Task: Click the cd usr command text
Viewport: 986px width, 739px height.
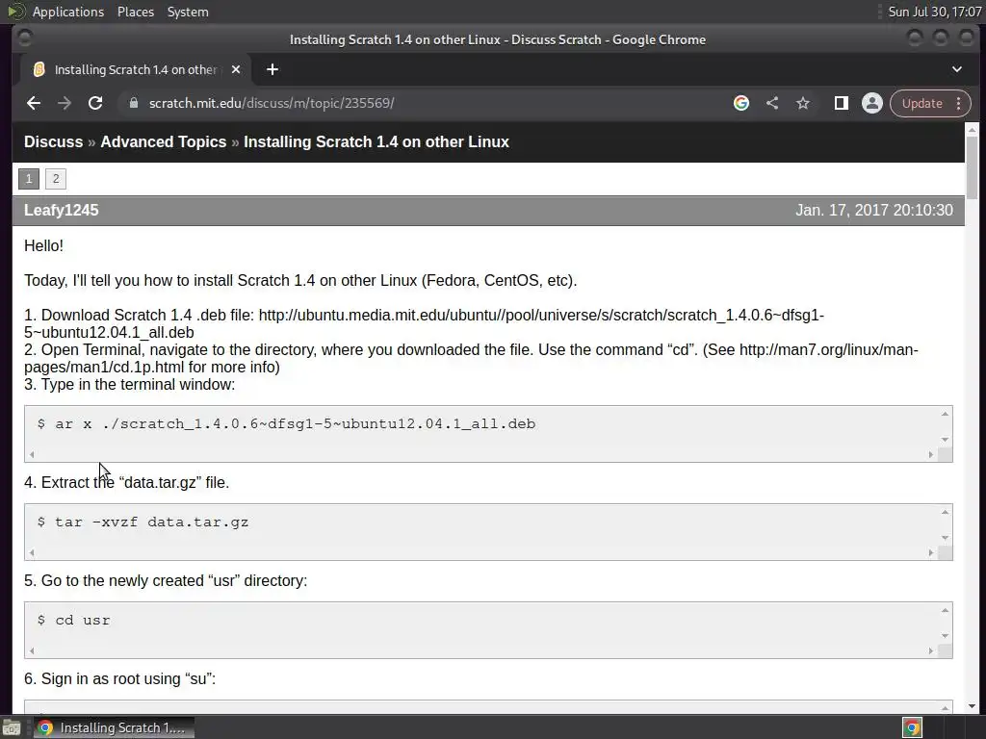Action: [73, 621]
